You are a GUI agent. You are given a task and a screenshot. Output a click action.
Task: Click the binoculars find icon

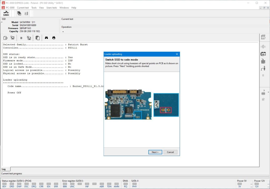click(46, 38)
